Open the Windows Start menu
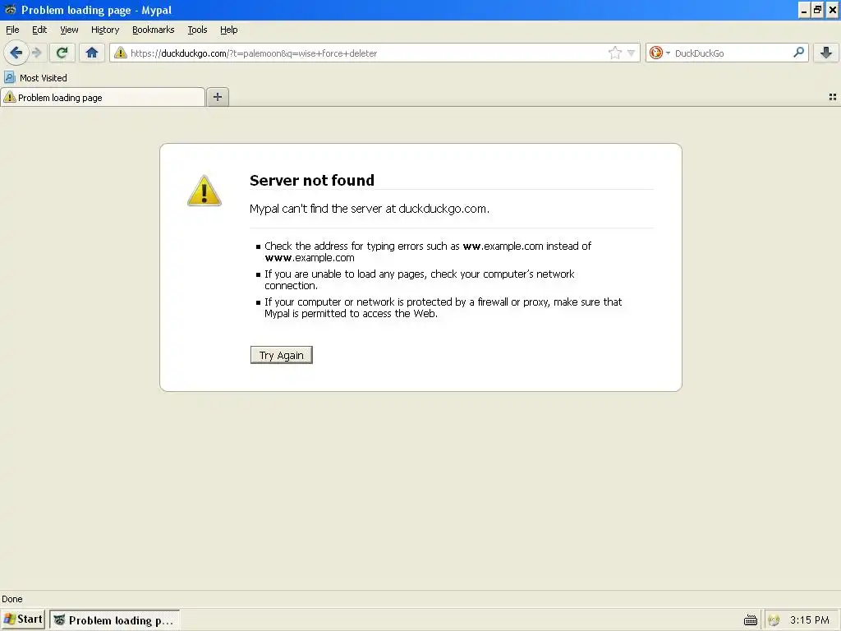 click(x=23, y=619)
